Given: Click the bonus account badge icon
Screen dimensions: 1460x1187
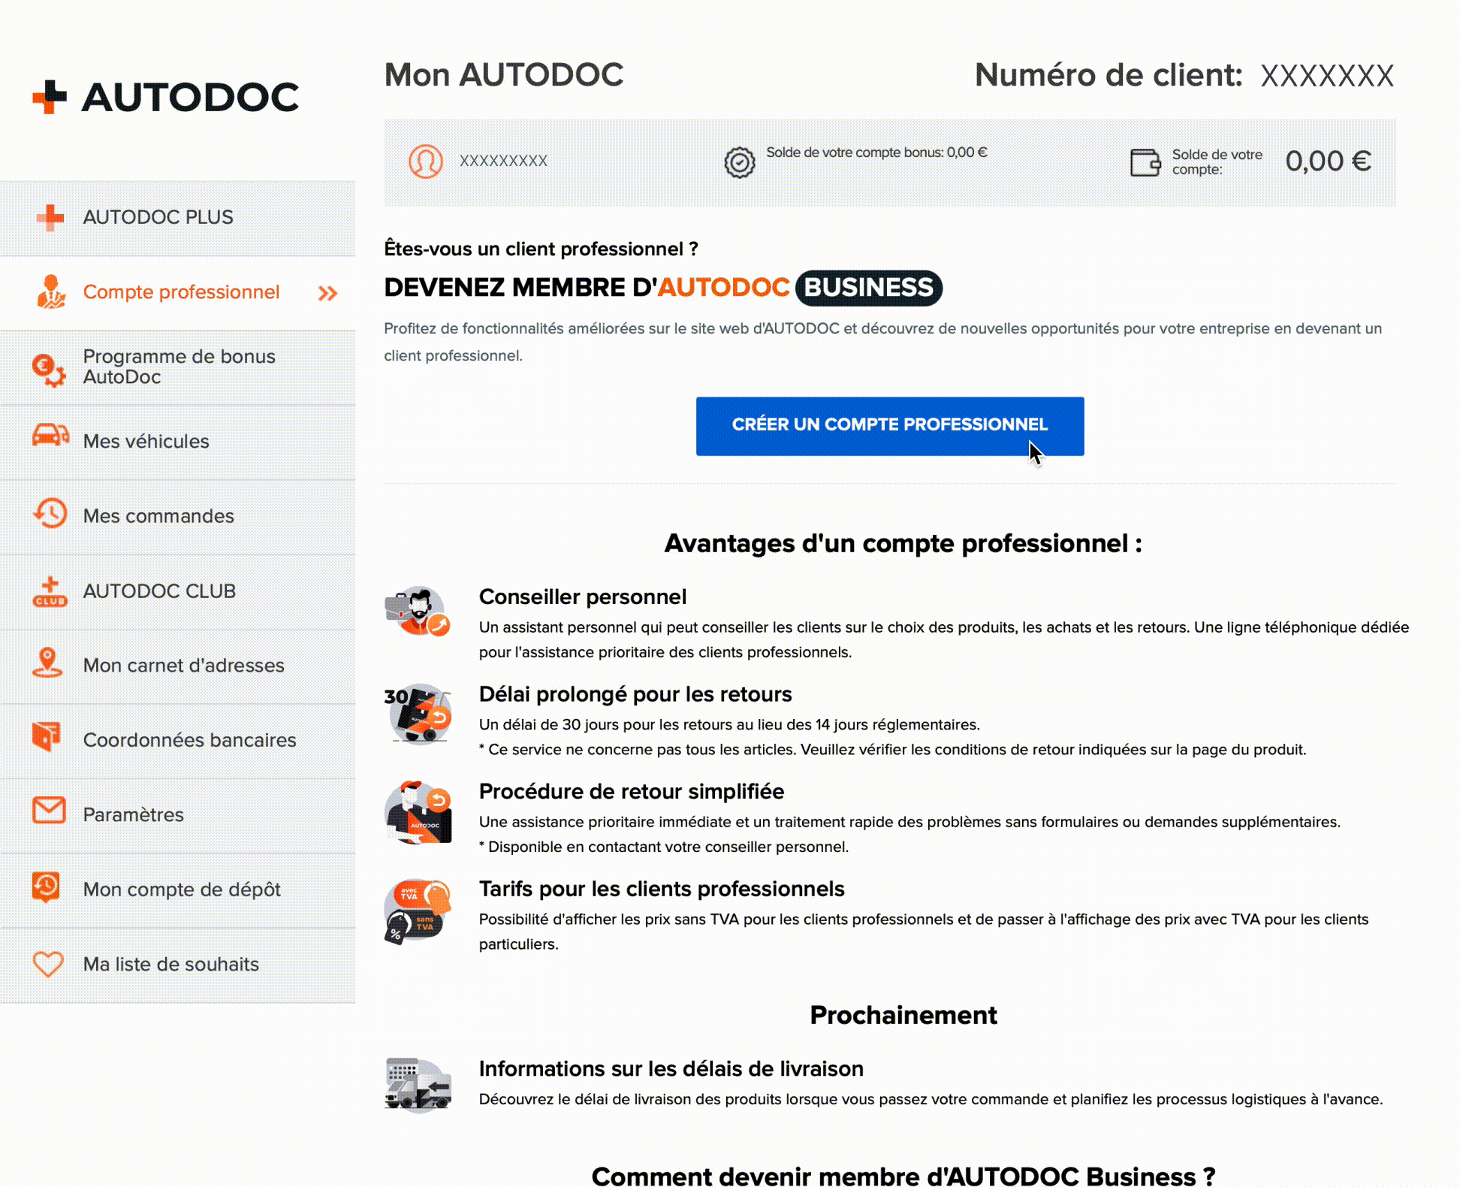Looking at the screenshot, I should point(739,162).
